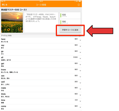Select the word 'say'
This screenshot has height=111, width=119.
coord(3,45)
